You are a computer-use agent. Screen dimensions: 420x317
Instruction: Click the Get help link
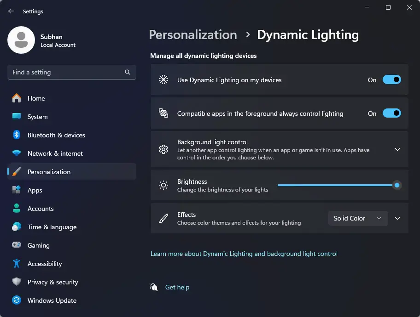coord(177,287)
